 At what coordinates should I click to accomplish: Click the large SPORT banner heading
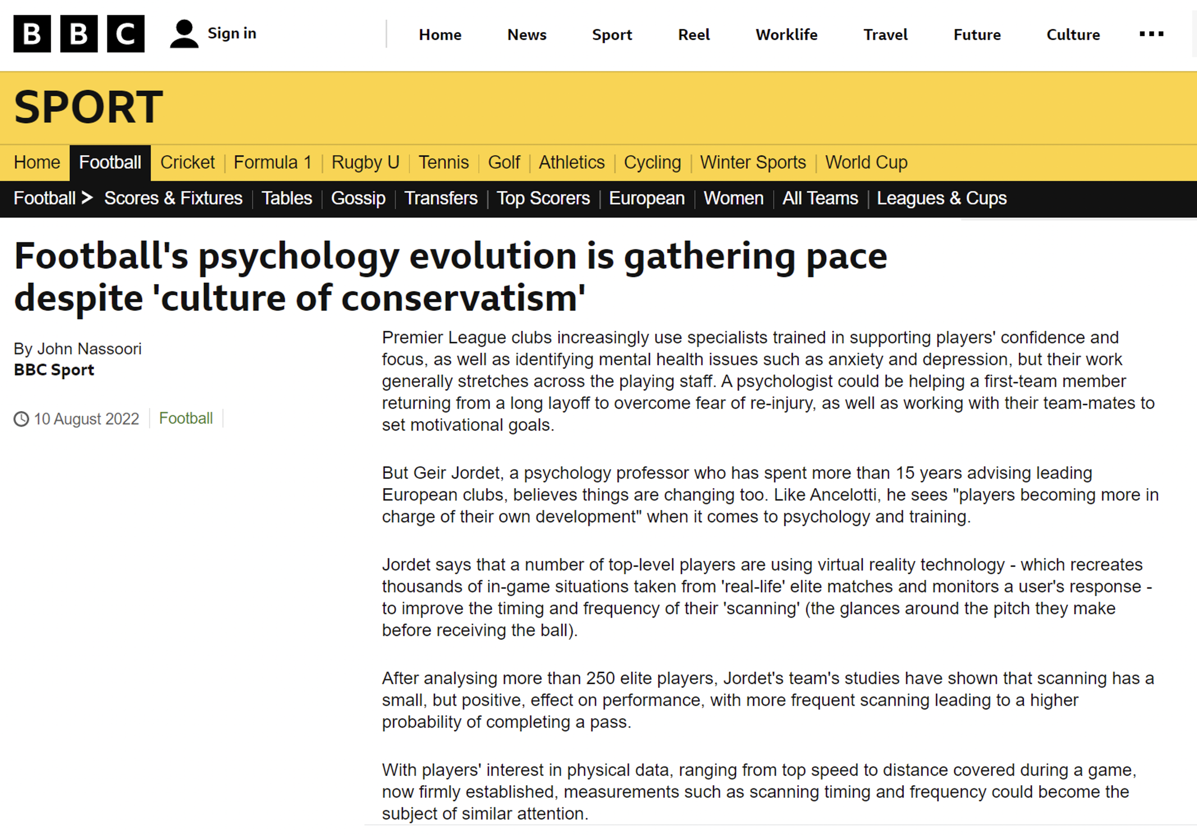(88, 107)
